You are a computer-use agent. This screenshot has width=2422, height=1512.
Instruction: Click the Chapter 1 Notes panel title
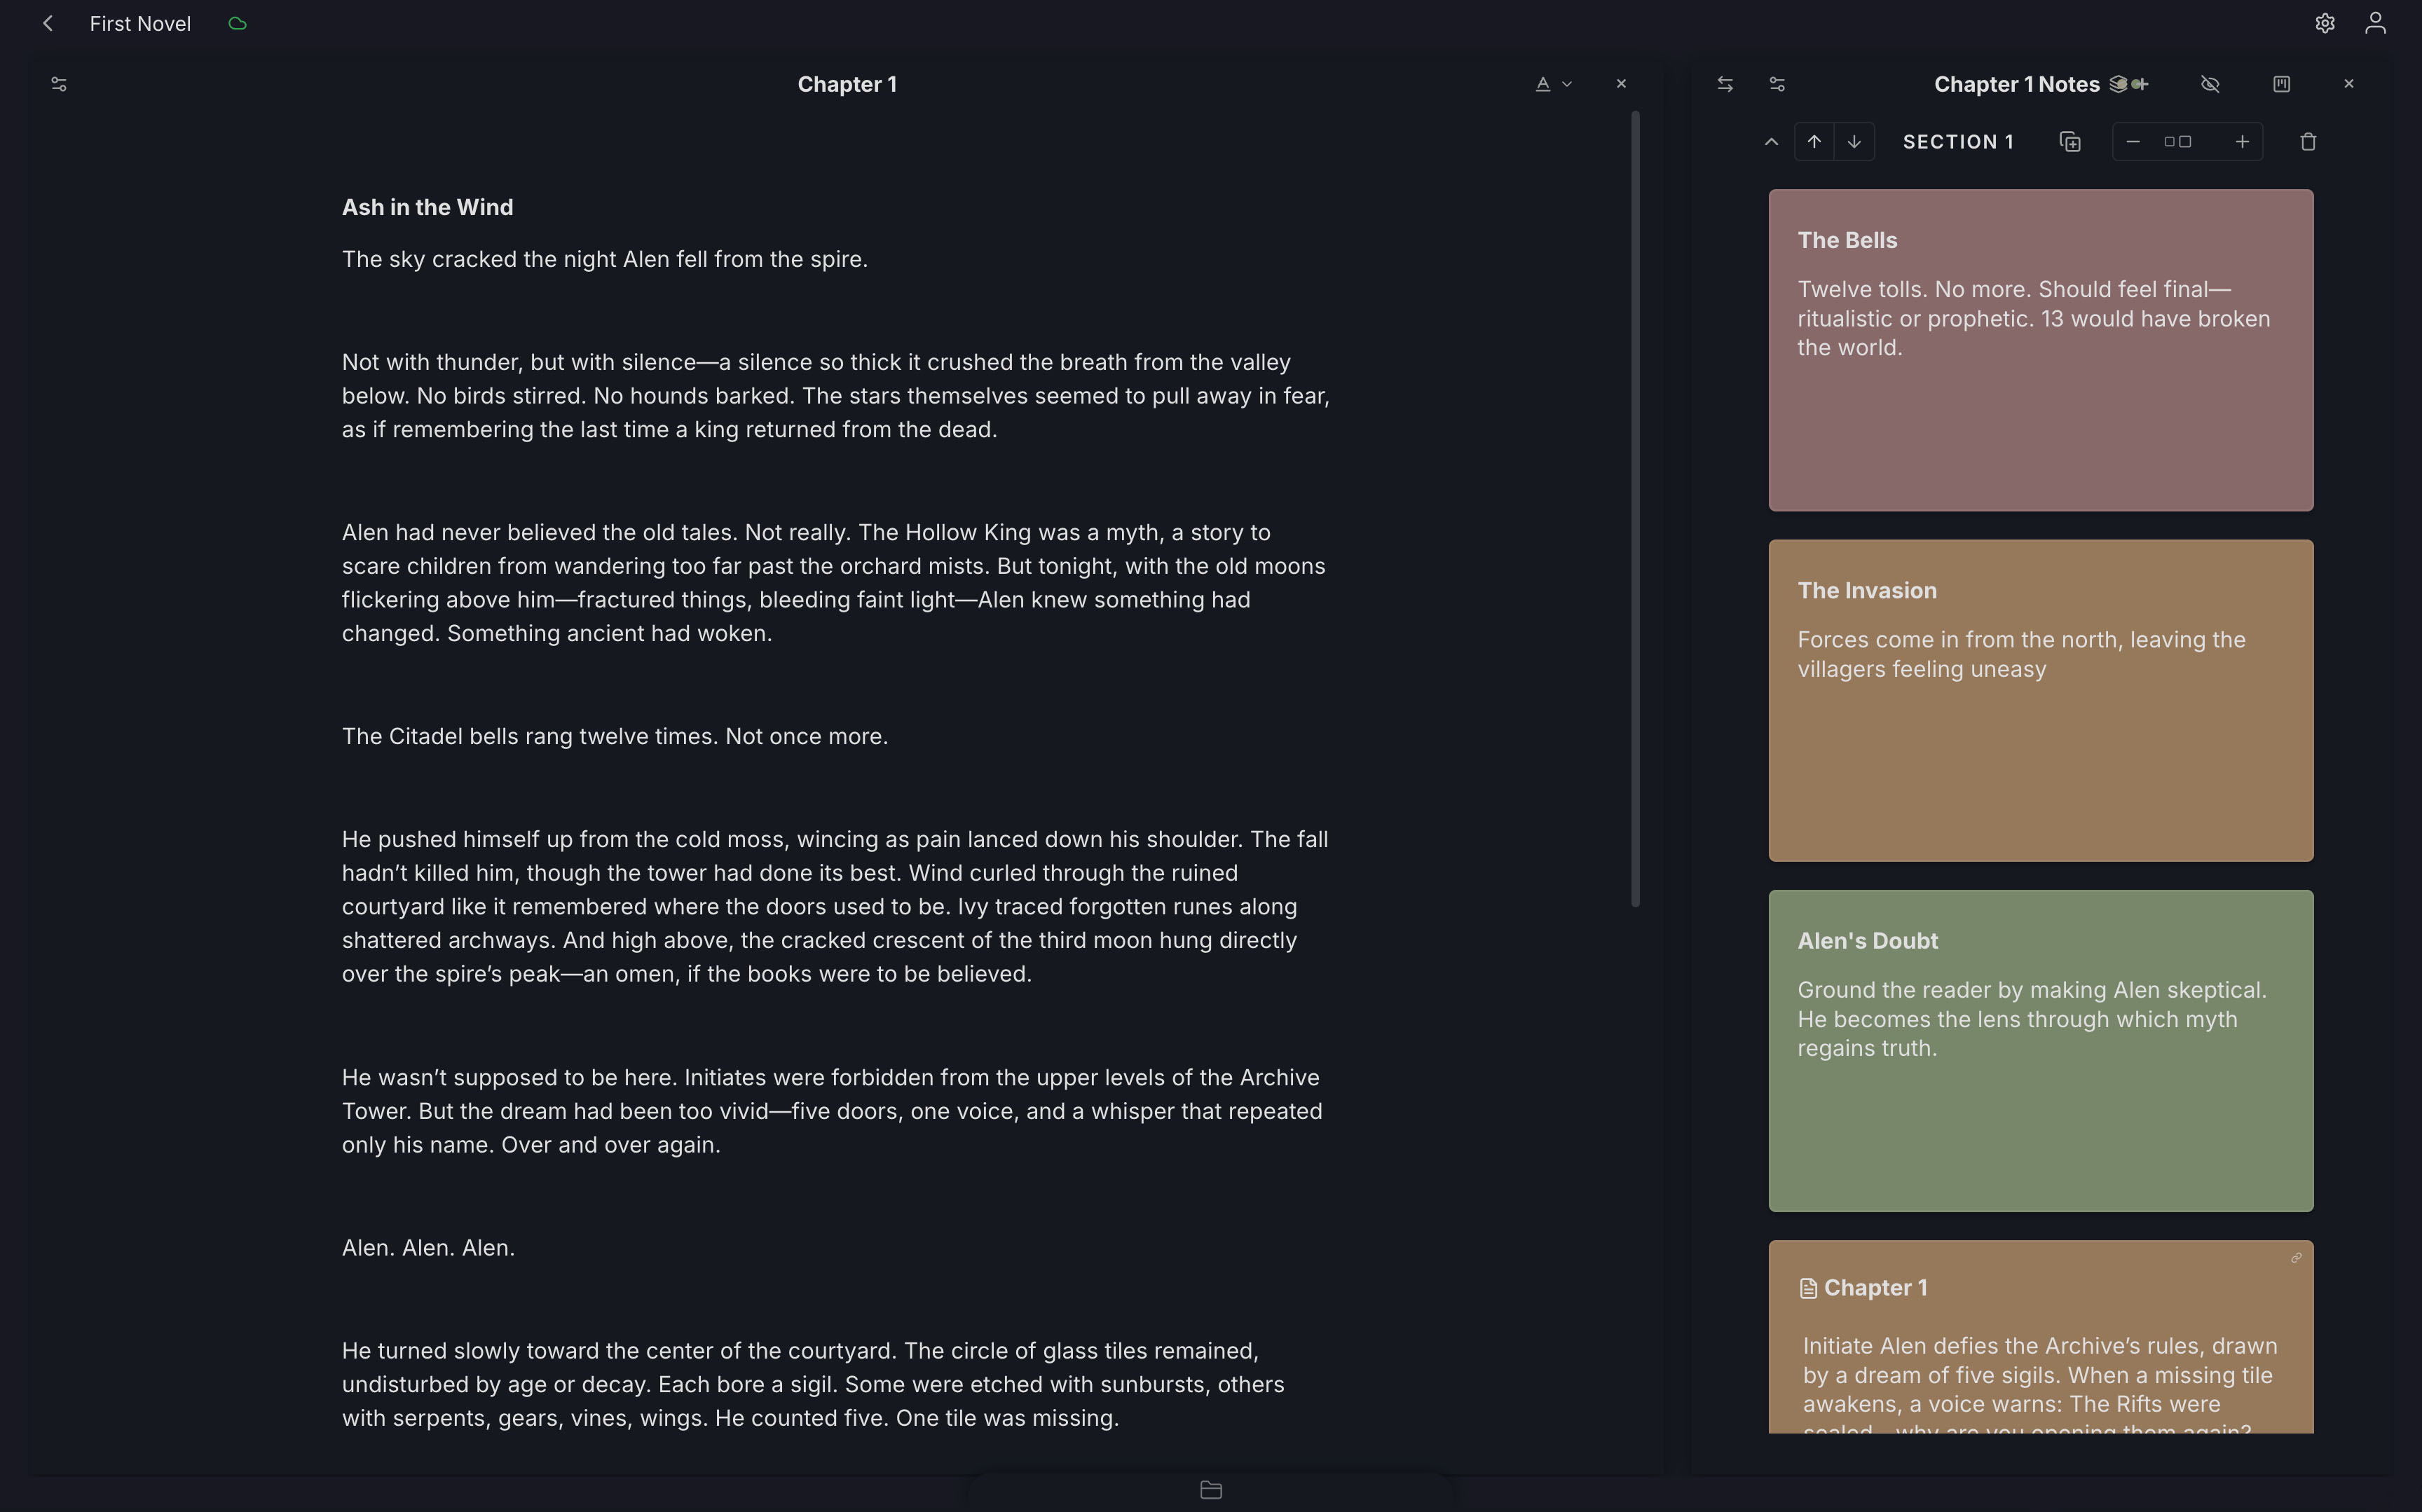[2016, 84]
